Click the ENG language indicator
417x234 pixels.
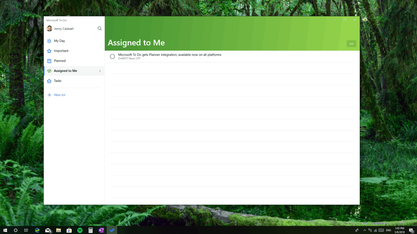click(x=389, y=230)
